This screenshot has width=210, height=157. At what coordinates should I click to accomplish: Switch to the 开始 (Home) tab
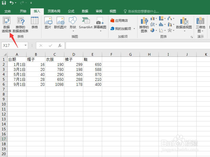pyautogui.click(x=23, y=11)
